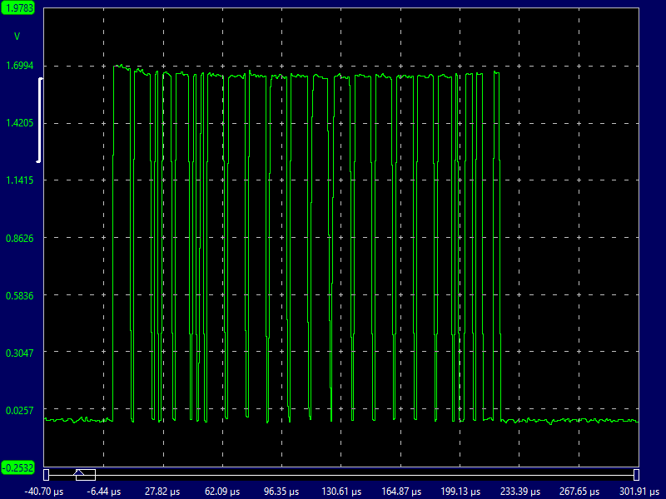
Task: Click the trigger position marker on the time bar
Action: click(x=79, y=472)
